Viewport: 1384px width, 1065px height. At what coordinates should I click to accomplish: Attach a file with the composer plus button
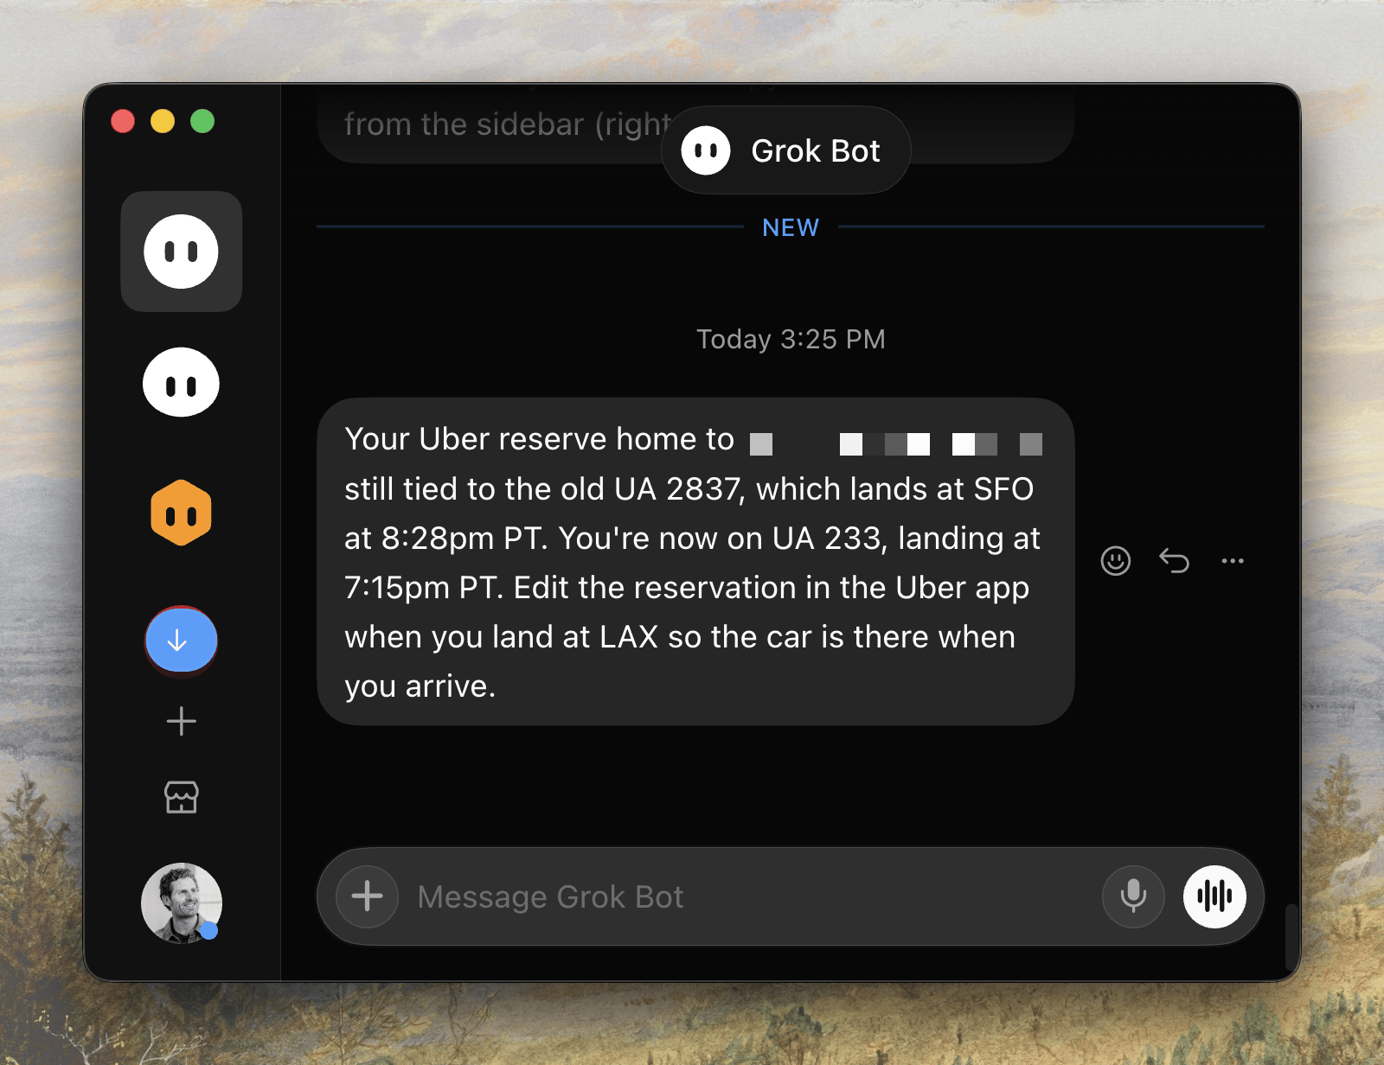point(368,896)
